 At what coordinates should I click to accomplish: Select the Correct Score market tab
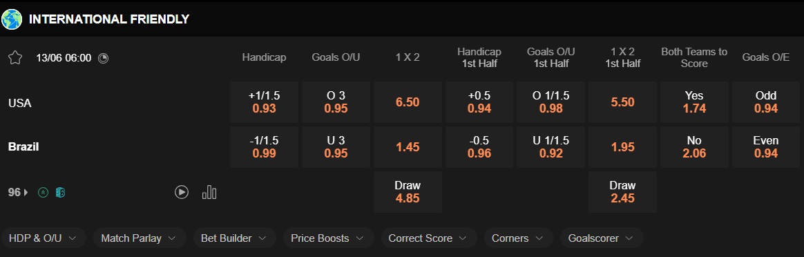(x=429, y=238)
